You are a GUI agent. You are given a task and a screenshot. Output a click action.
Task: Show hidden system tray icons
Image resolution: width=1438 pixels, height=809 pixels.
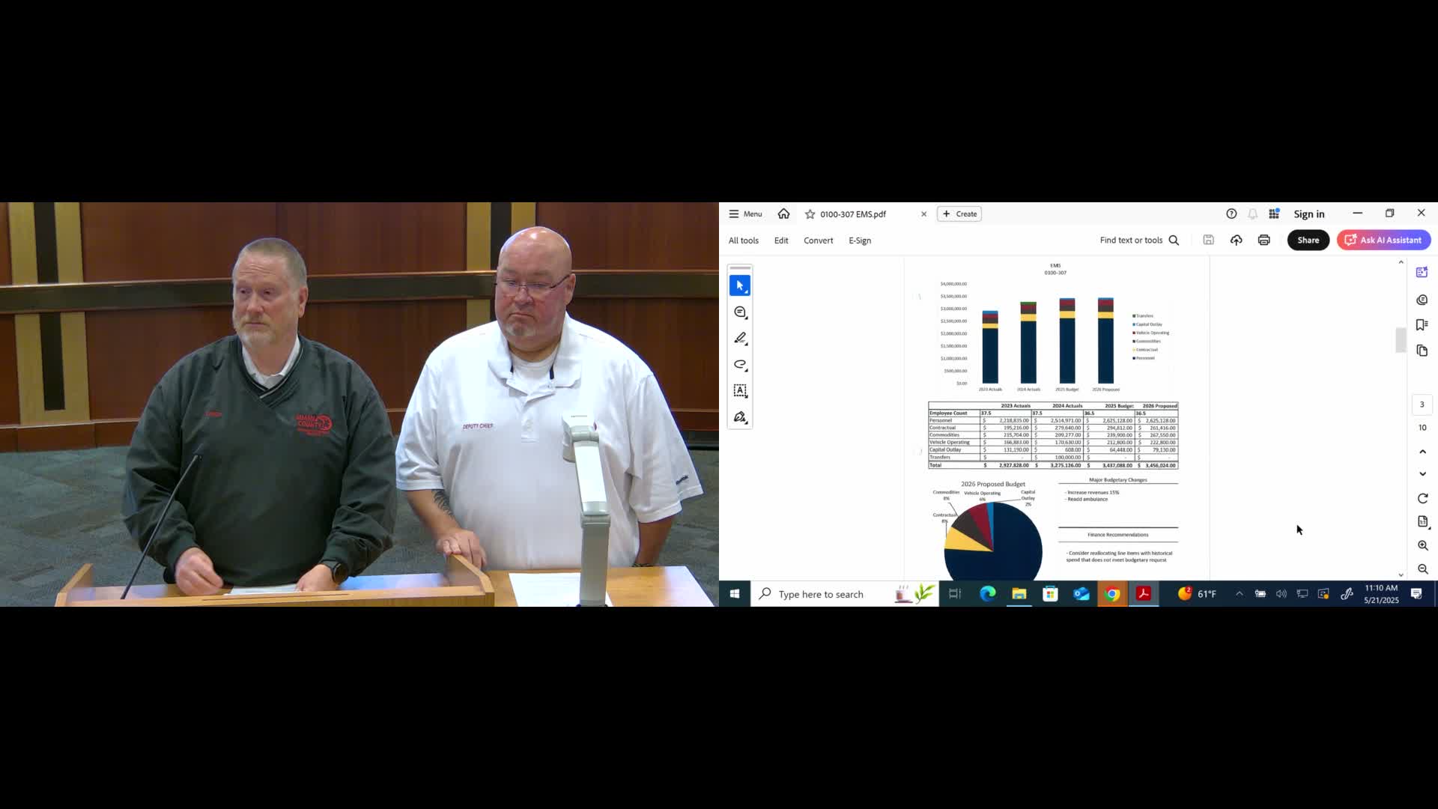(1240, 594)
